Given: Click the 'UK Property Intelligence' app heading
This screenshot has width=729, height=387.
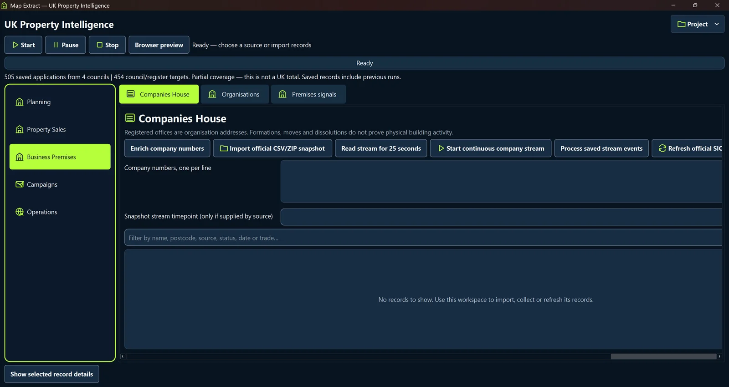Looking at the screenshot, I should 59,25.
